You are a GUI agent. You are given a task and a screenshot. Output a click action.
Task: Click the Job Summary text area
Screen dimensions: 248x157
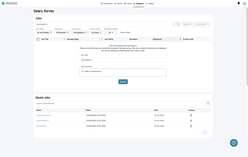123,73
